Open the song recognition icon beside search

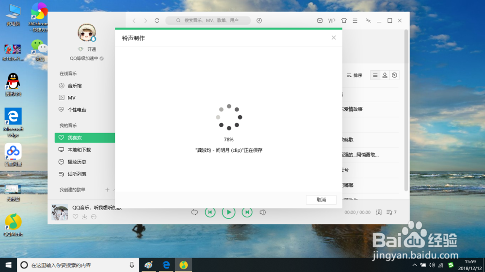tap(259, 21)
